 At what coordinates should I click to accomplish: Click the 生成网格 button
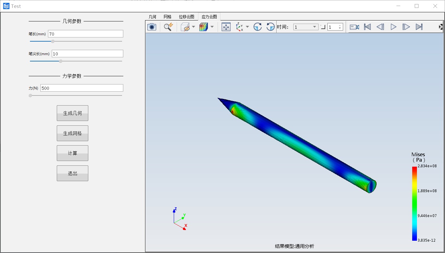pyautogui.click(x=73, y=133)
